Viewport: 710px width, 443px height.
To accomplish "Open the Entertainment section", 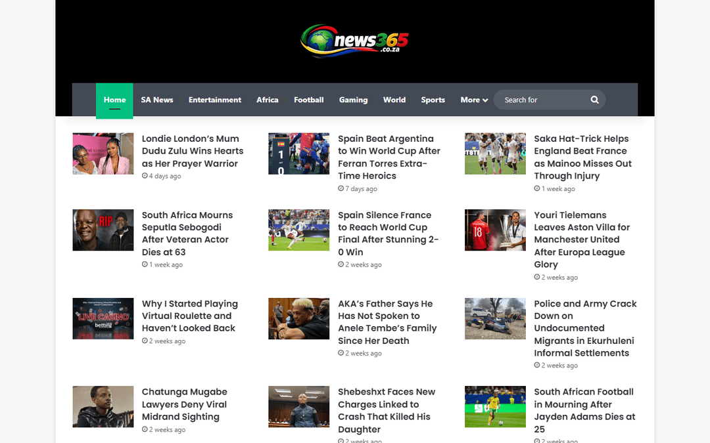I will coord(214,100).
